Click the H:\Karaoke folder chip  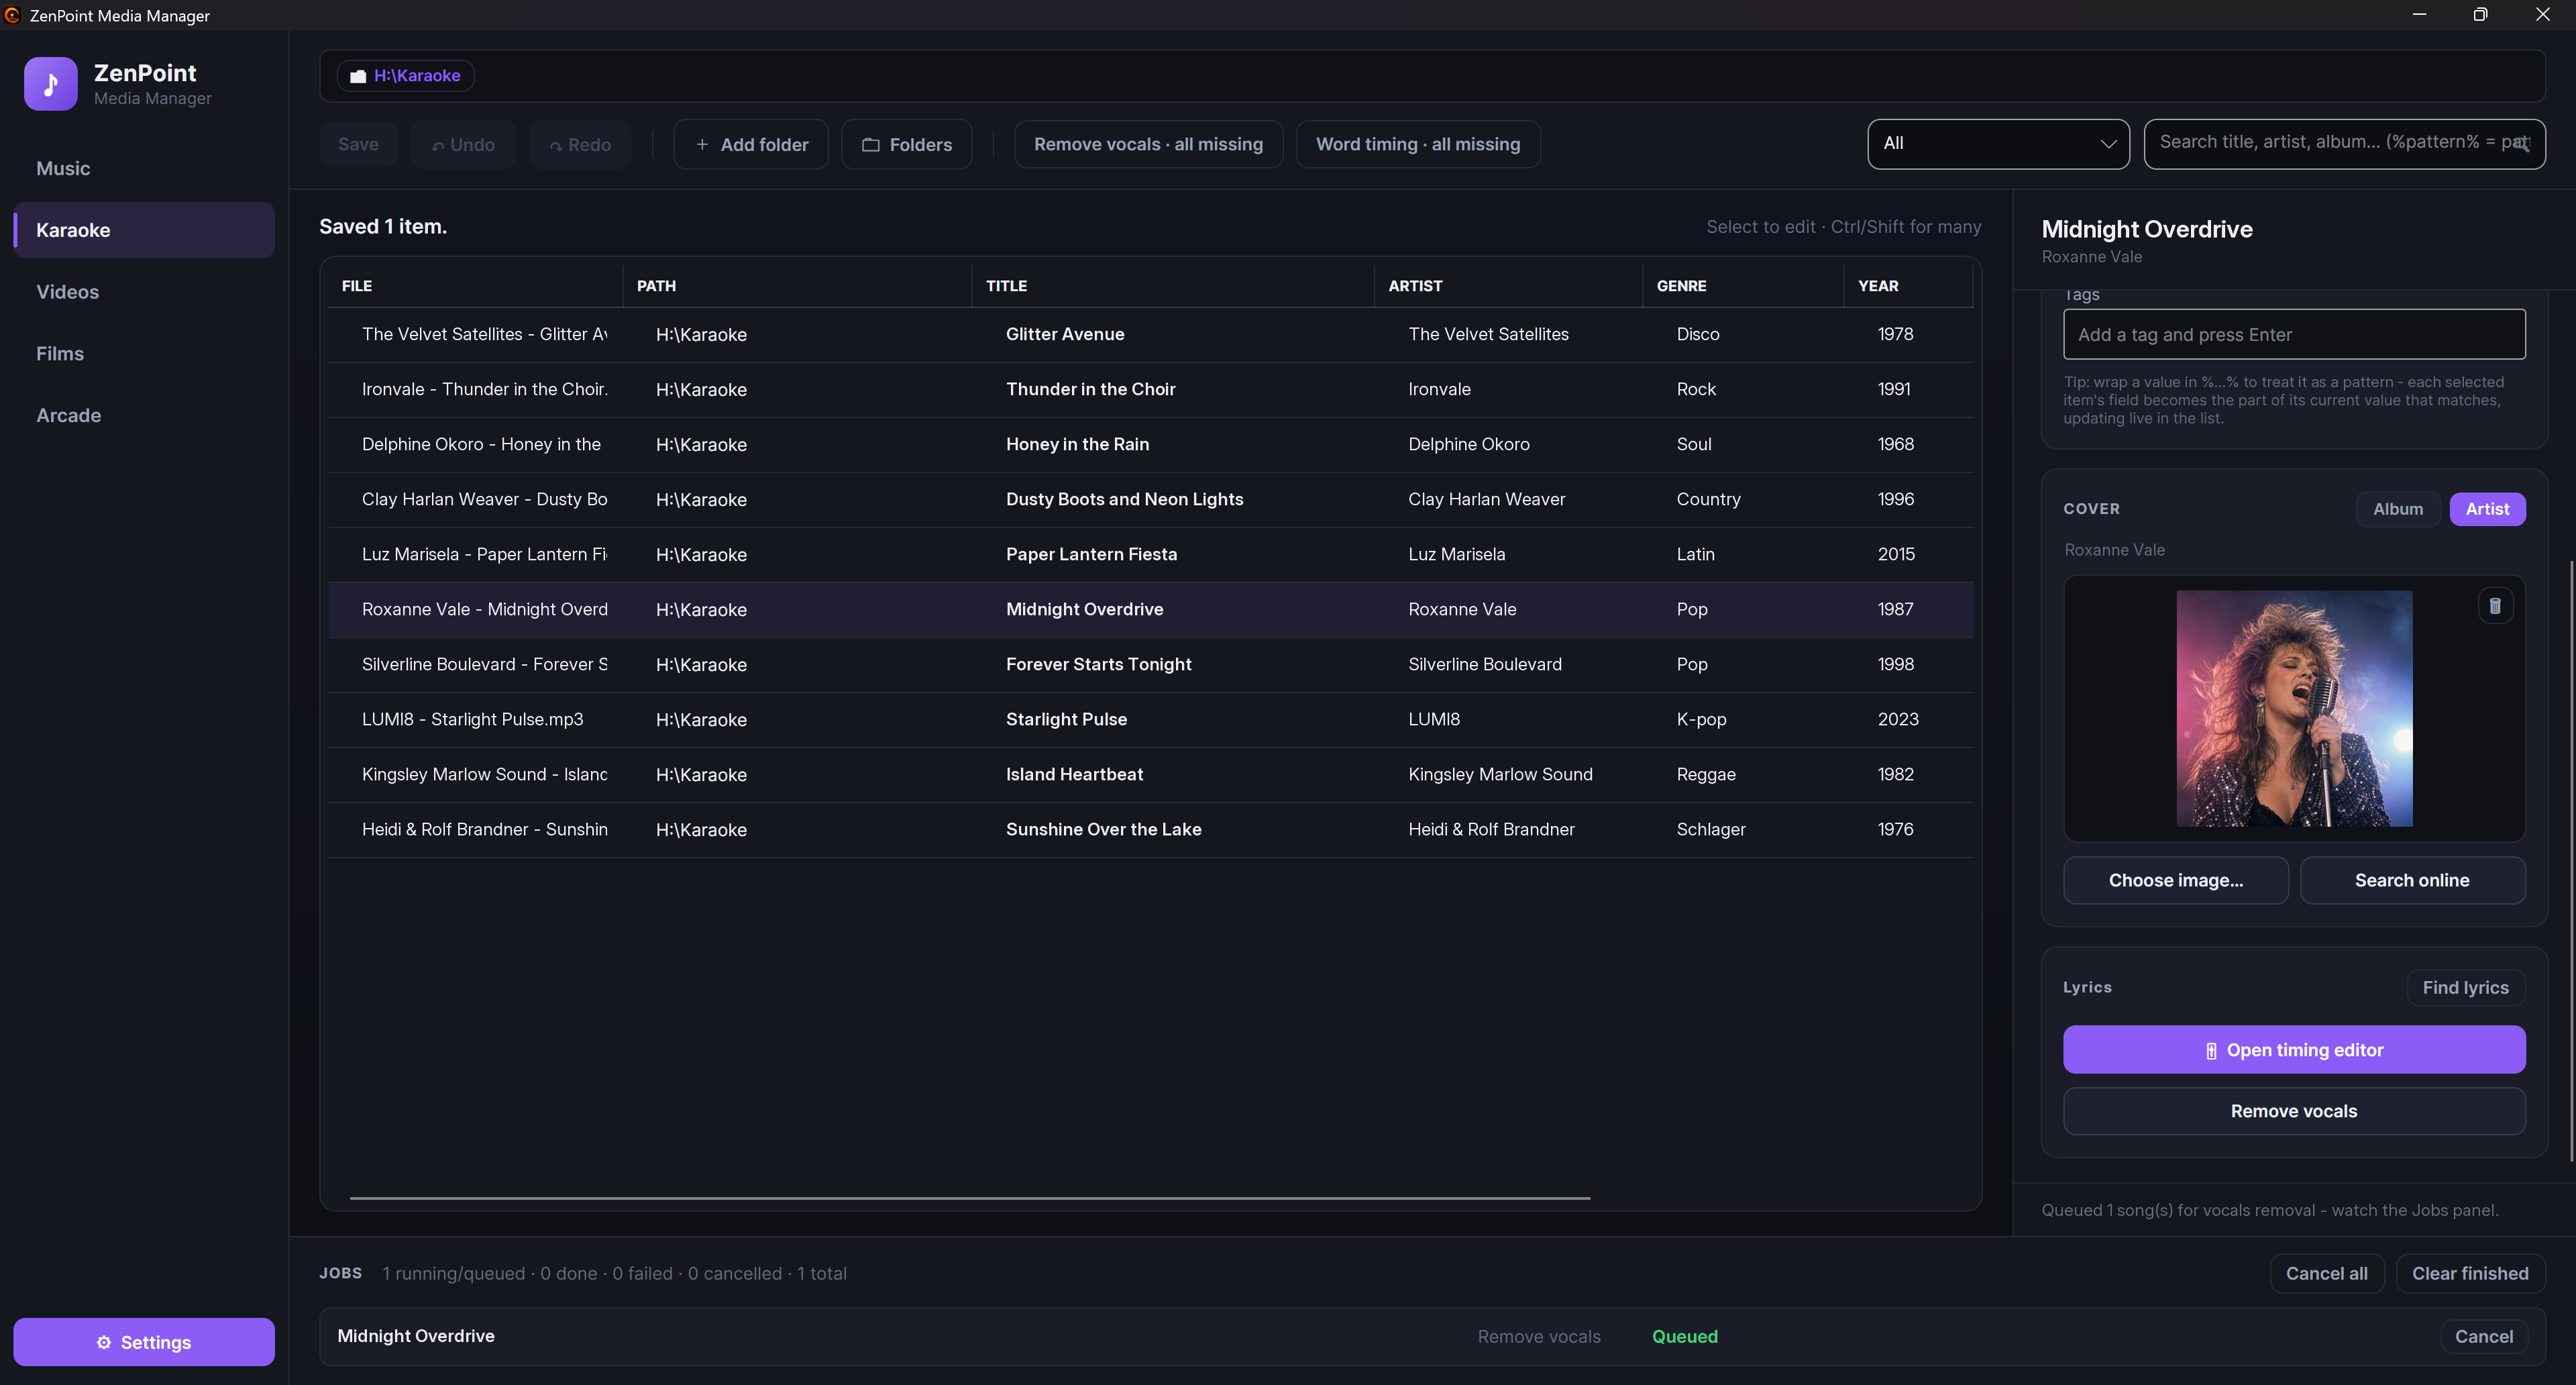pyautogui.click(x=406, y=76)
